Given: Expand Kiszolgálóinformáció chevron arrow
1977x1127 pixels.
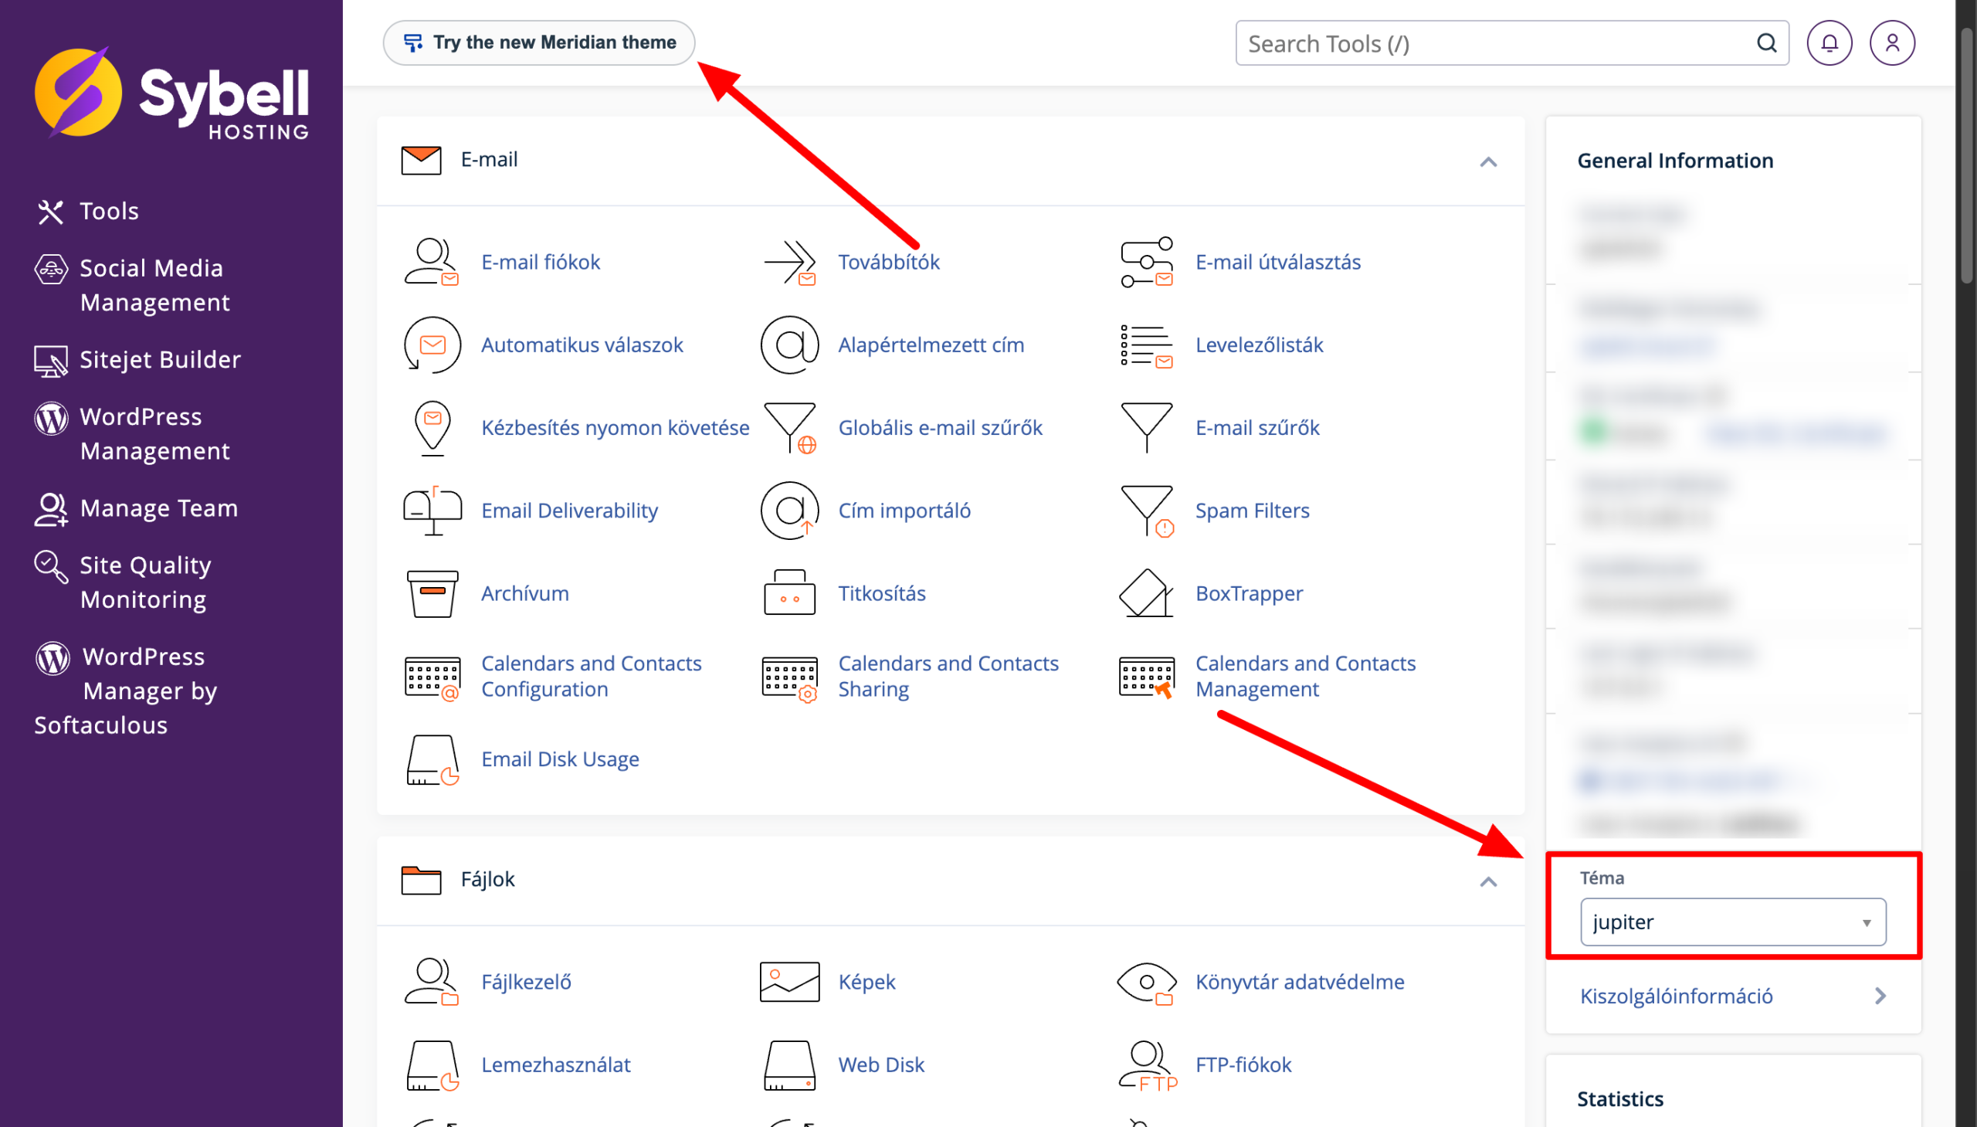Looking at the screenshot, I should click(x=1880, y=996).
